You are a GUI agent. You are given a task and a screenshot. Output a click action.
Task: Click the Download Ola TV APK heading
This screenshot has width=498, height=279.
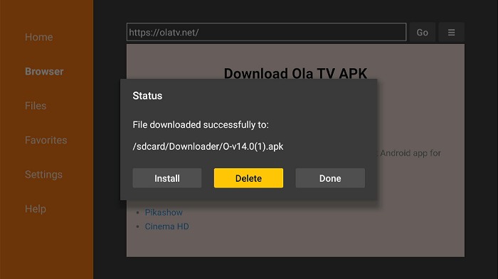(x=295, y=74)
